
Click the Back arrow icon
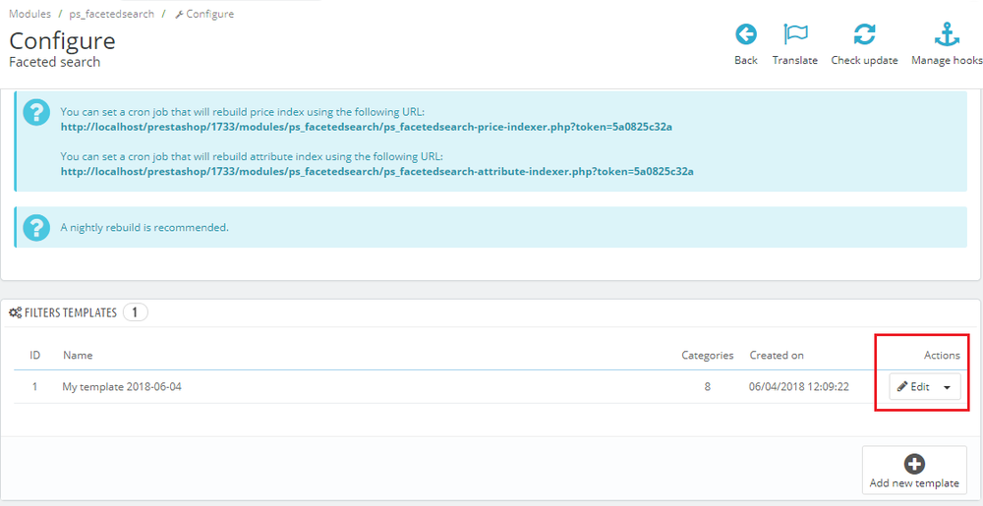746,34
